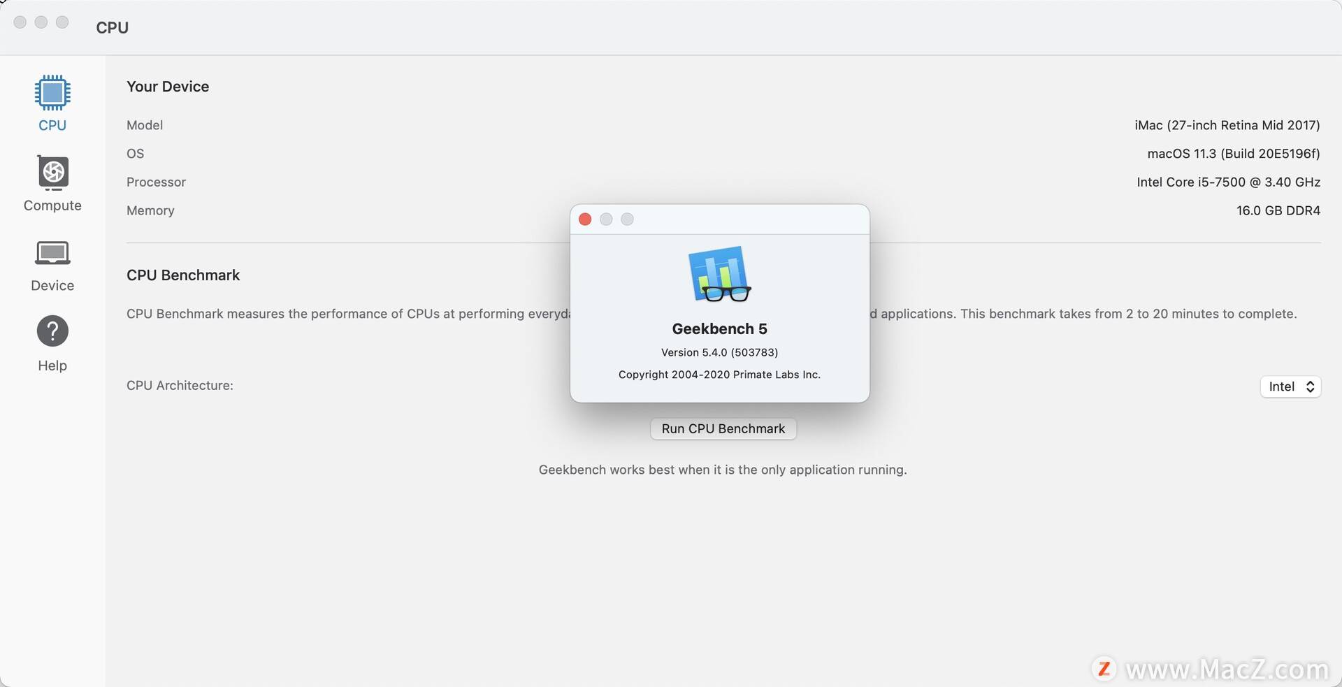Click the Intel stepper arrows
The width and height of the screenshot is (1342, 687).
point(1310,386)
